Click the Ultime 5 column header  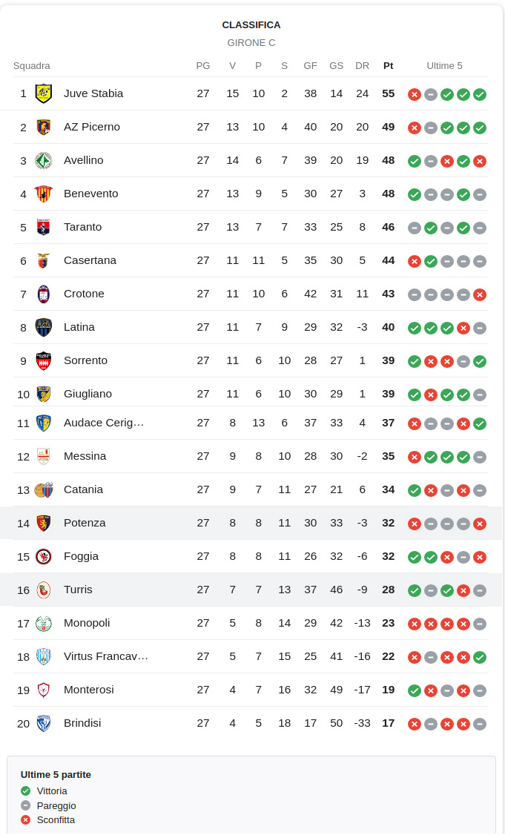444,65
